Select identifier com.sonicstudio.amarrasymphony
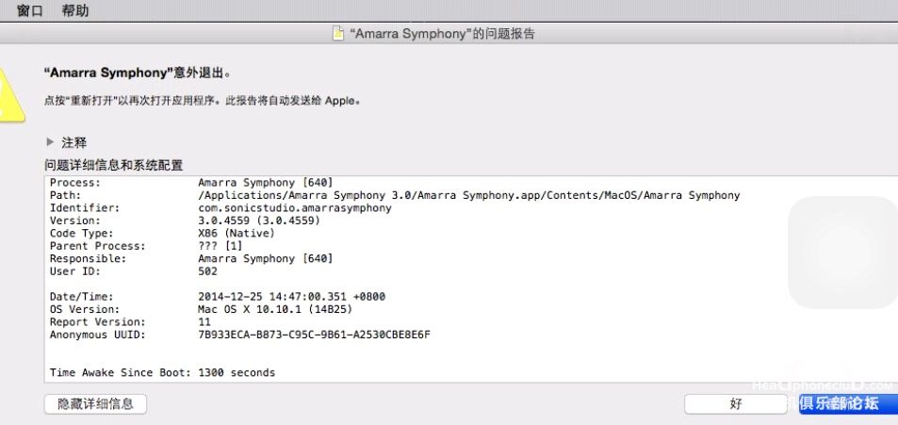The height and width of the screenshot is (425, 898). tap(294, 208)
